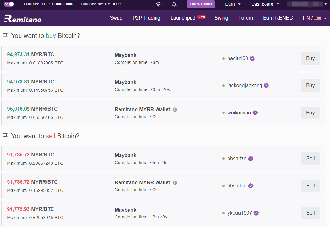Click the verified badge in the 0.29867243 BTC row
Viewport: 330px width, 227px height.
pos(251,159)
